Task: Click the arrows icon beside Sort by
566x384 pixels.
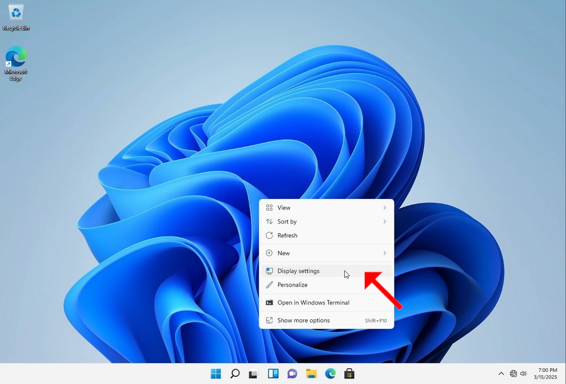Action: click(269, 222)
